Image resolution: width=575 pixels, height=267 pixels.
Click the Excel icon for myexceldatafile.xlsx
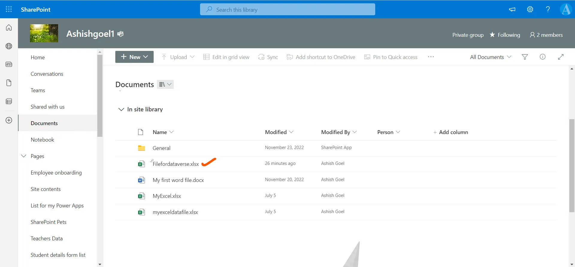141,212
